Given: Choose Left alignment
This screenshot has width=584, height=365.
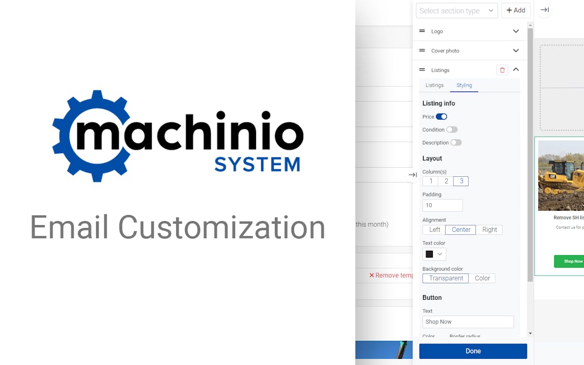Looking at the screenshot, I should click(x=434, y=230).
